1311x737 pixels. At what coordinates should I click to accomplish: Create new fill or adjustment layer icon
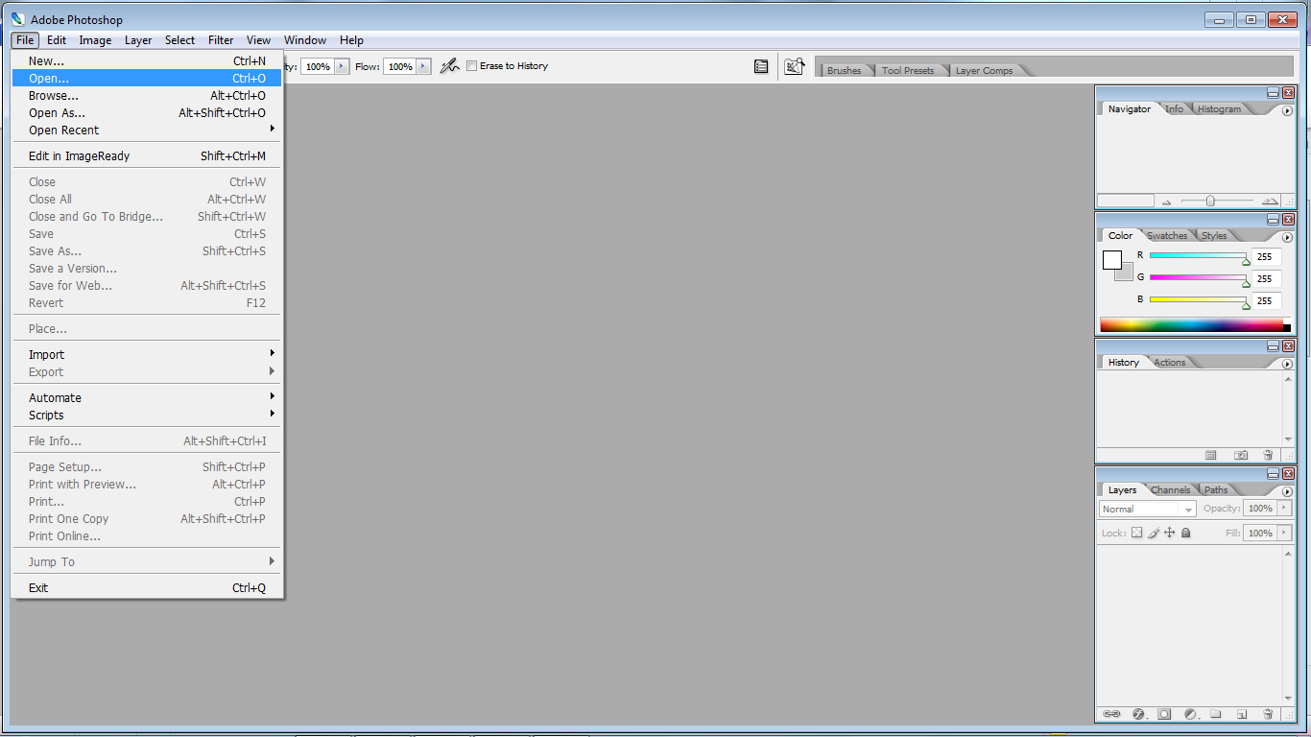tap(1191, 714)
